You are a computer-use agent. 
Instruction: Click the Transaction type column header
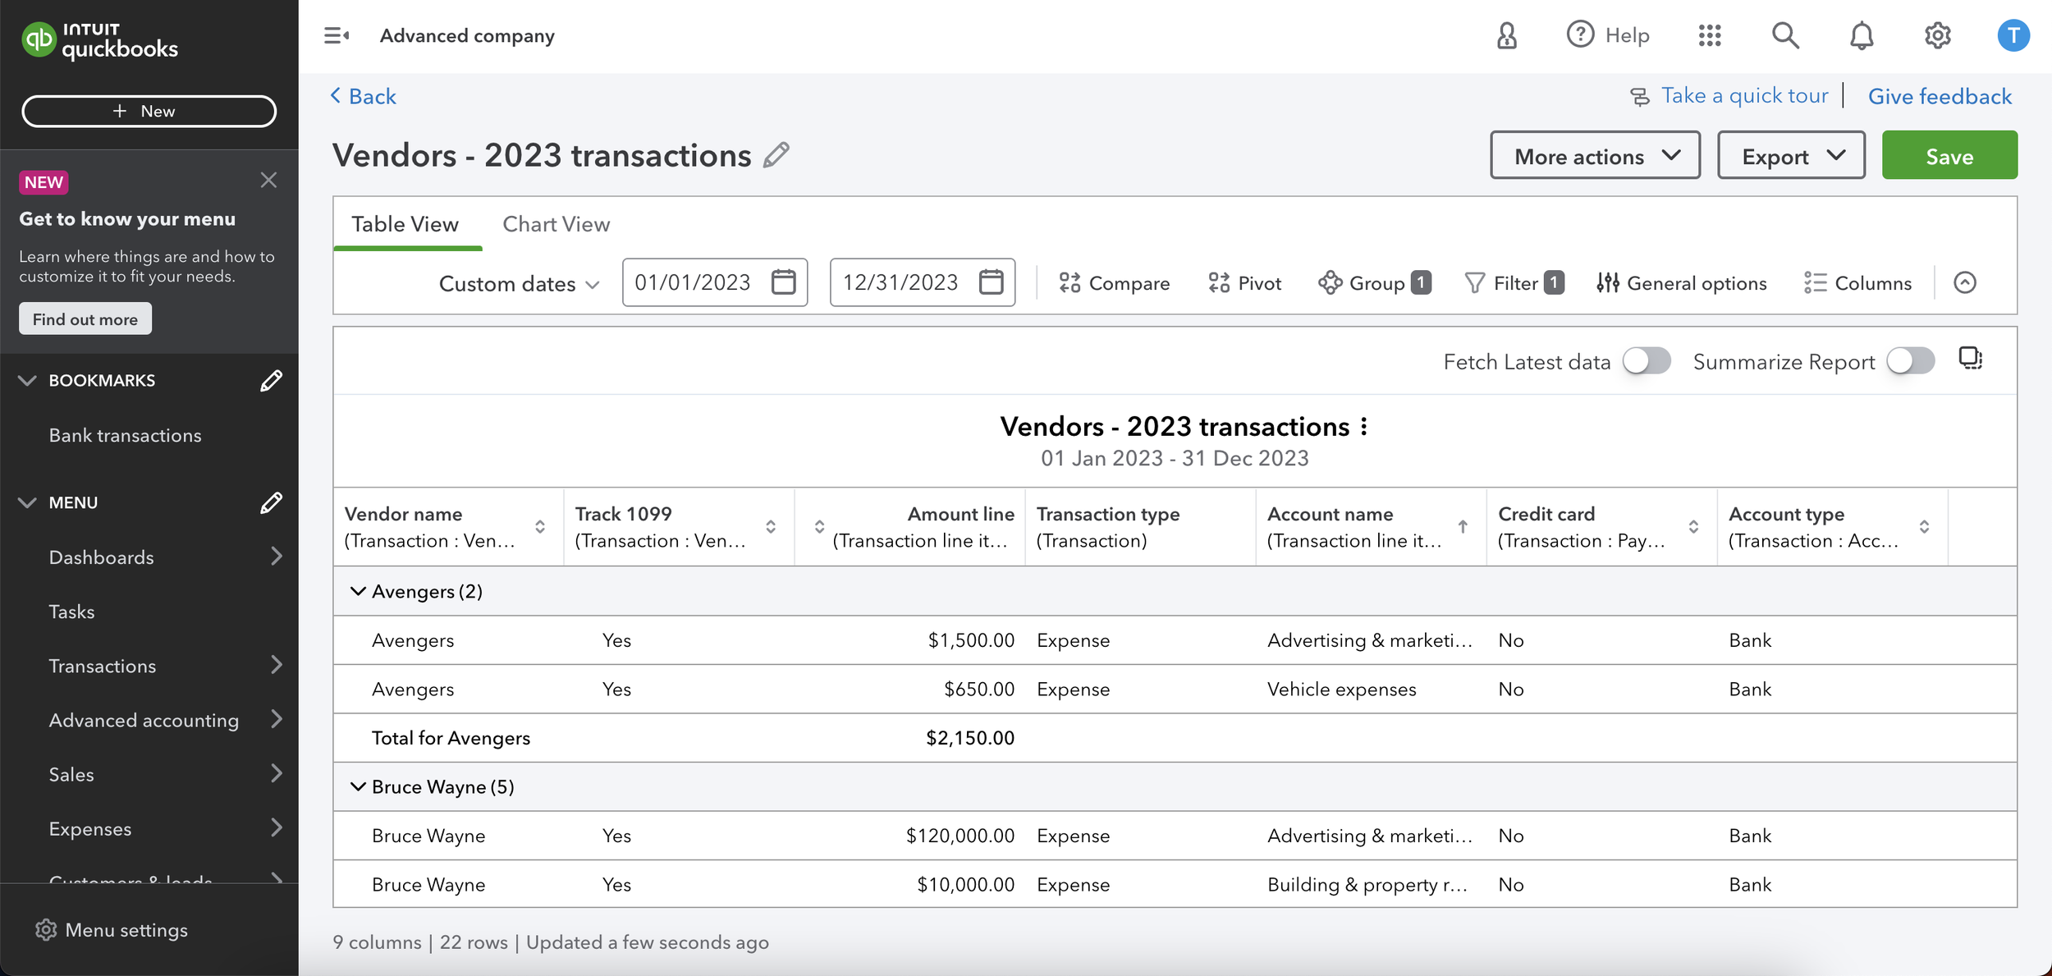[x=1140, y=527]
